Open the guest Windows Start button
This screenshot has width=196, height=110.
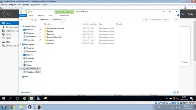click(x=3, y=98)
